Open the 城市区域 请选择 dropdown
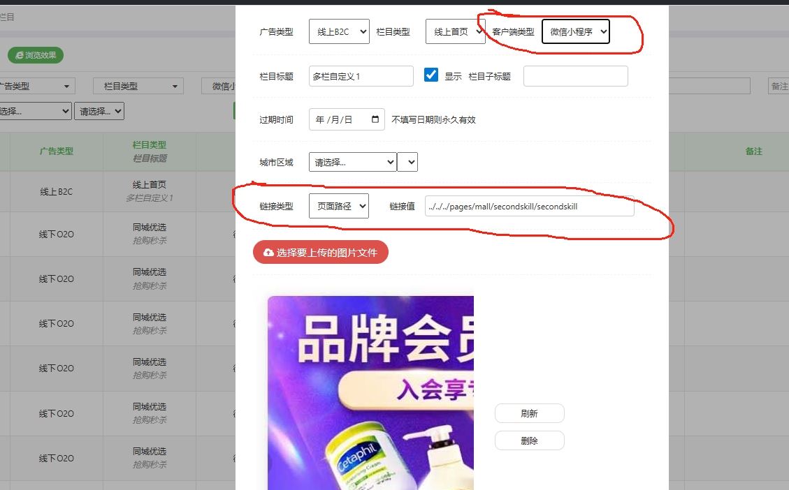 click(352, 162)
